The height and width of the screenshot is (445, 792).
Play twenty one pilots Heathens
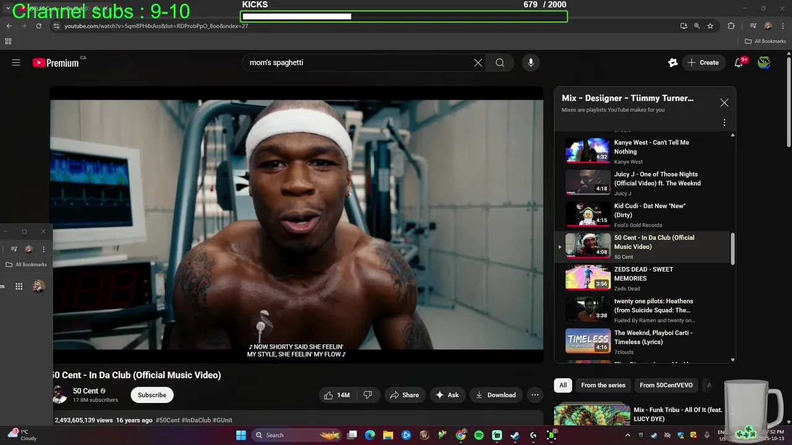643,310
